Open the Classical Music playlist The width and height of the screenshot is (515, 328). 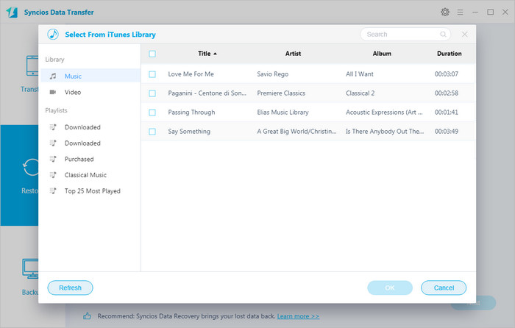click(85, 175)
